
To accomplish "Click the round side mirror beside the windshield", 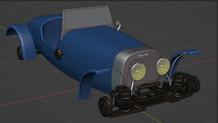I will tap(119, 24).
